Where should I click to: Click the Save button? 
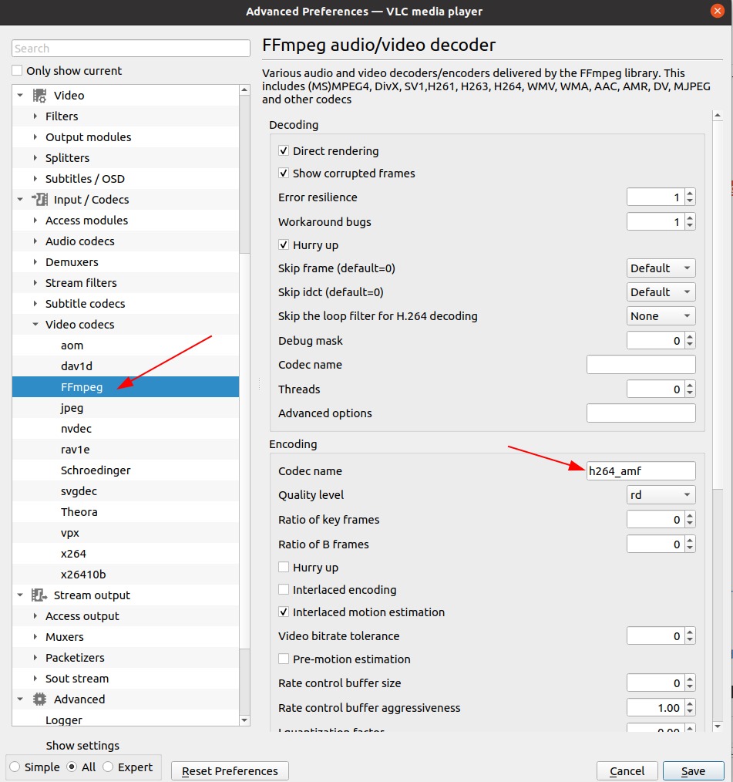693,771
